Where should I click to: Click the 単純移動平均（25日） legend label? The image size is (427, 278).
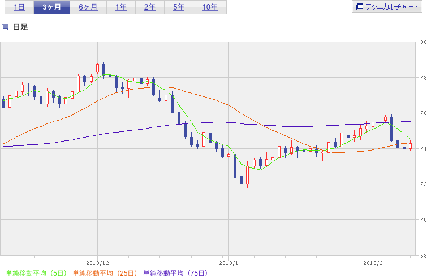tap(105, 273)
